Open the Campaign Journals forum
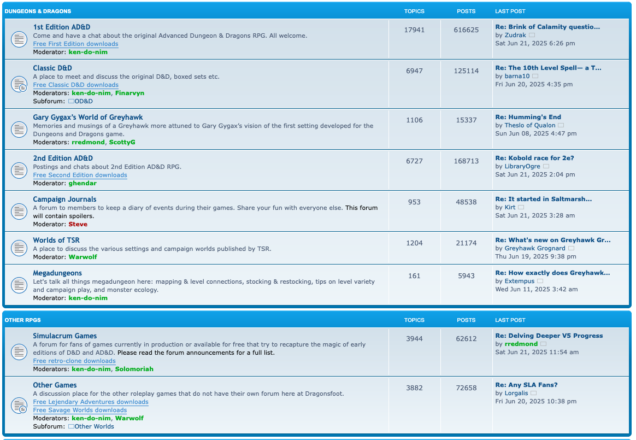The height and width of the screenshot is (440, 636). 64,200
